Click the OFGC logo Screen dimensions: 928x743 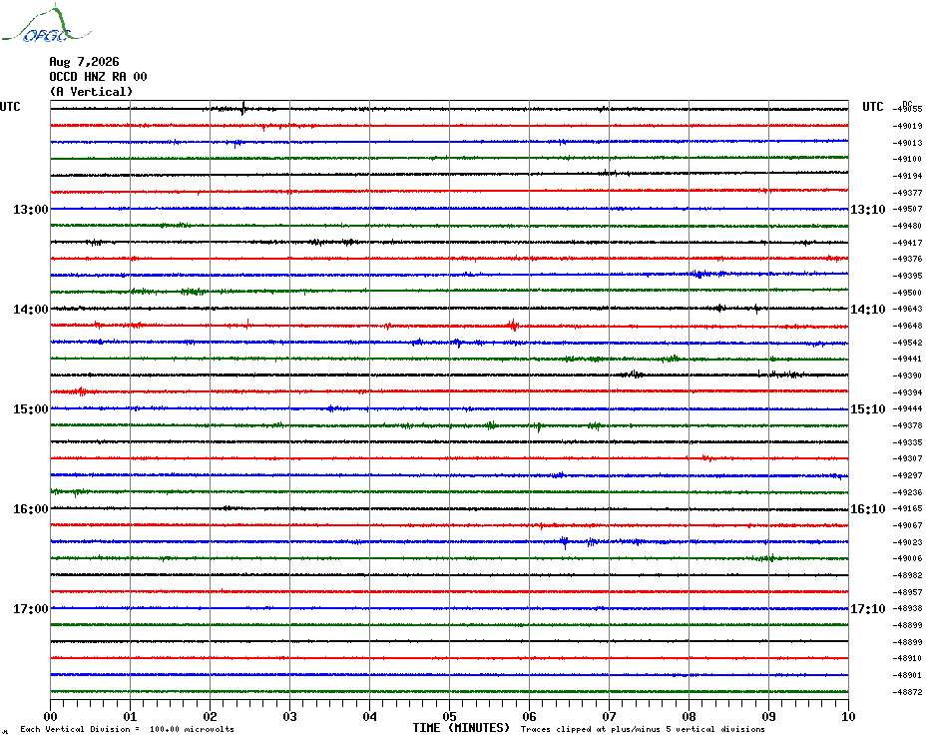tap(47, 24)
